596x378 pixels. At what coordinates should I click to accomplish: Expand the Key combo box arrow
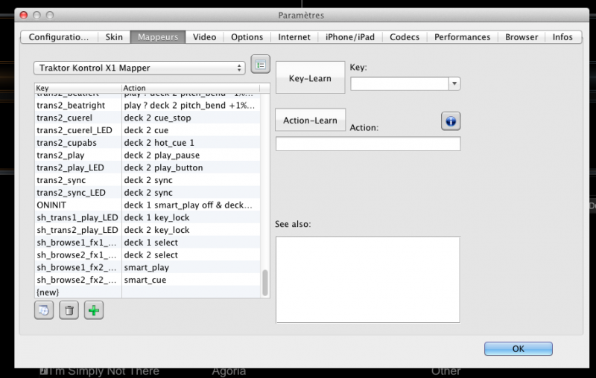tap(454, 83)
